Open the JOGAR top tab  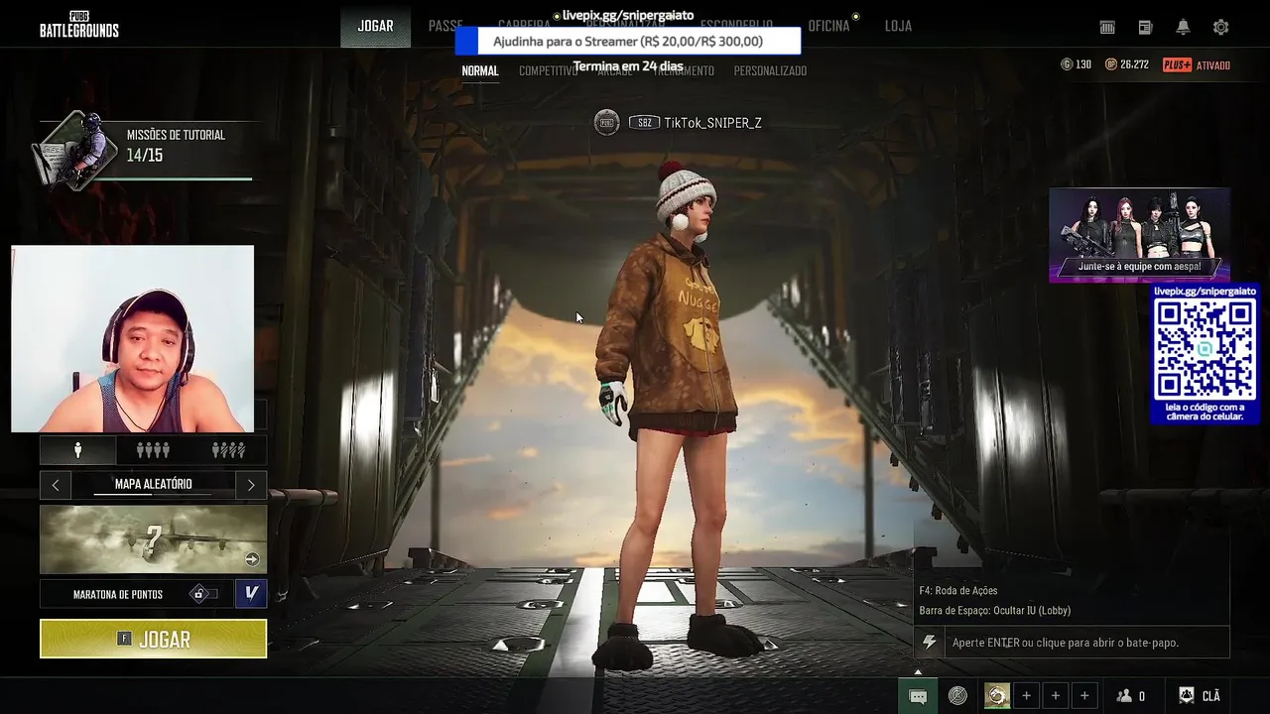coord(375,26)
